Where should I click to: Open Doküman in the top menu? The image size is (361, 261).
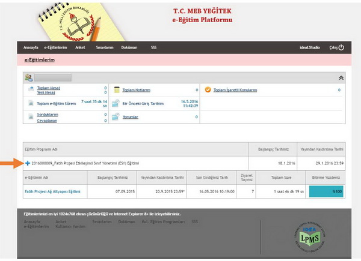(129, 47)
